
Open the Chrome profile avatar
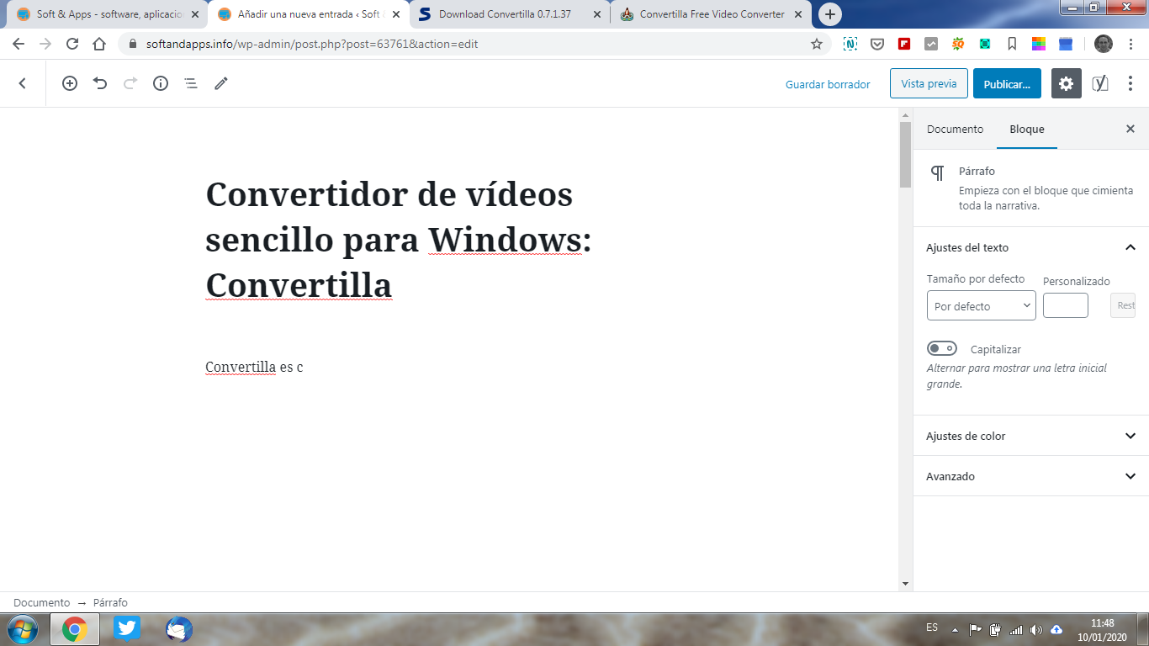pyautogui.click(x=1104, y=44)
